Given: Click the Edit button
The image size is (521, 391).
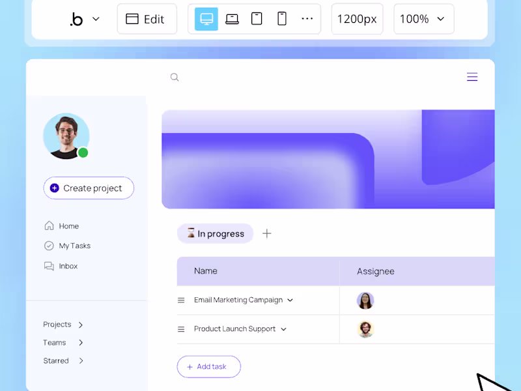Looking at the screenshot, I should (x=147, y=19).
